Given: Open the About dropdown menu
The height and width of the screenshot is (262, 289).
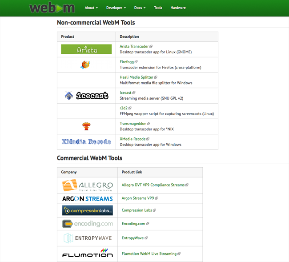Looking at the screenshot, I should pos(91,8).
